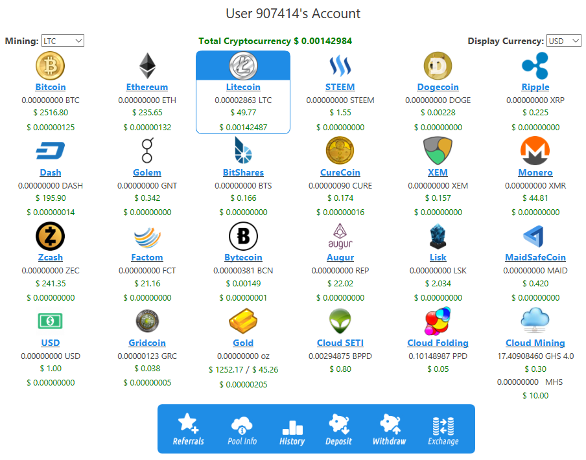Click the Bitcoin coin icon
586x460 pixels.
coord(50,65)
